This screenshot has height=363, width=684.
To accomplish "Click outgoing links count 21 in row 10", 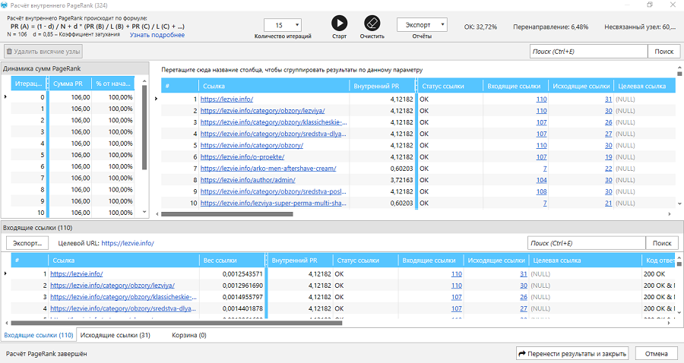I will 608,203.
